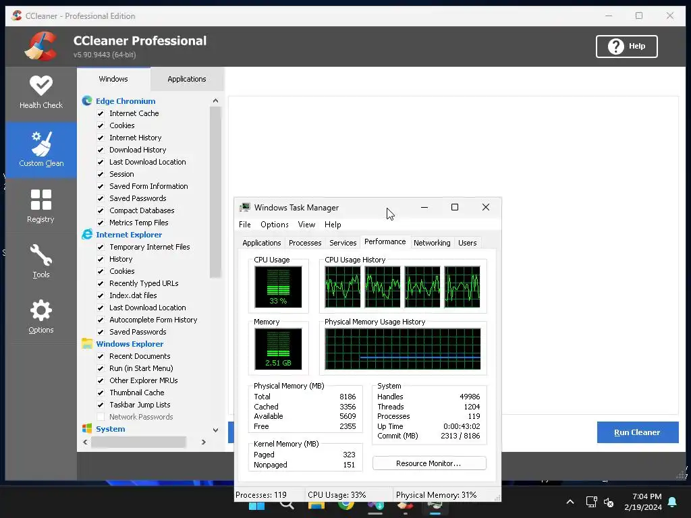Open File Explorer from the taskbar
Viewport: 691px width, 518px height.
click(316, 505)
